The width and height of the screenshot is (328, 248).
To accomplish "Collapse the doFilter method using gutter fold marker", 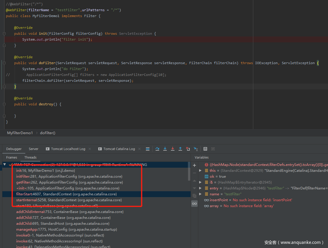I will [4, 63].
